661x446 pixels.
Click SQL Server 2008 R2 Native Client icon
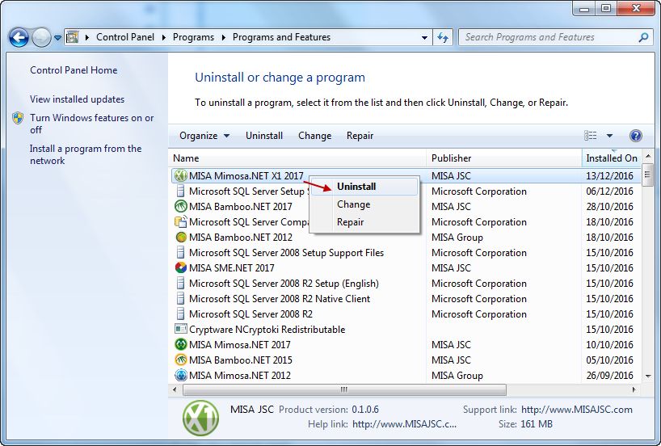tap(181, 298)
